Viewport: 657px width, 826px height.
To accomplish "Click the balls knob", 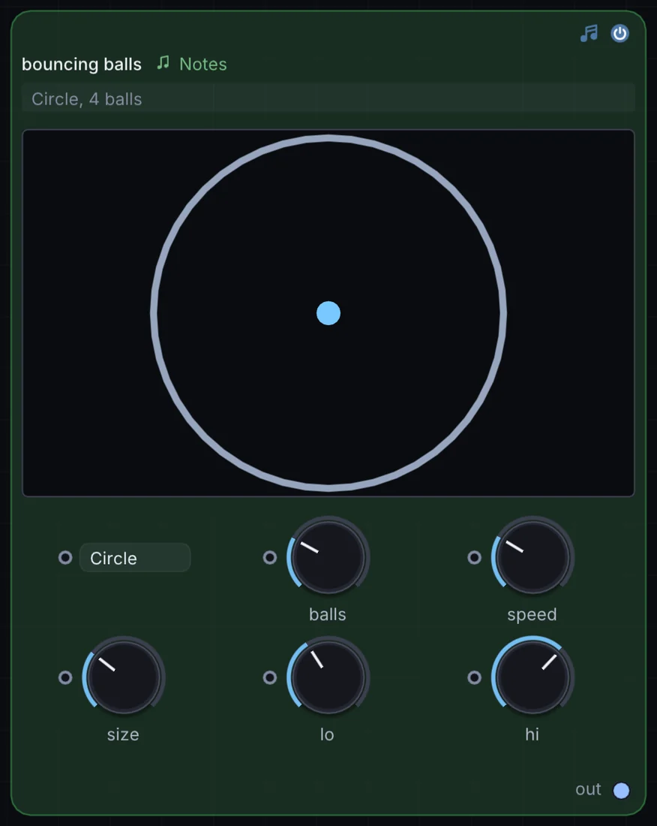I will (328, 557).
